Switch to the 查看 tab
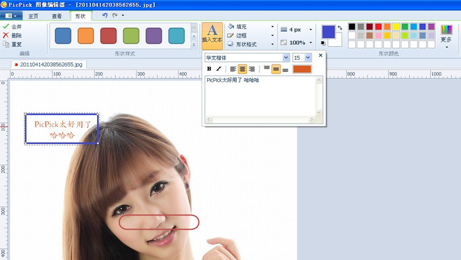The width and height of the screenshot is (461, 260). coord(57,16)
